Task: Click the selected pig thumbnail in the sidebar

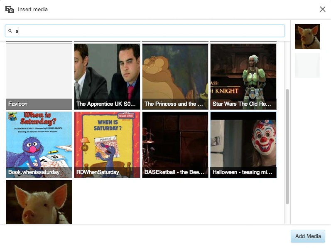Action: click(x=307, y=37)
